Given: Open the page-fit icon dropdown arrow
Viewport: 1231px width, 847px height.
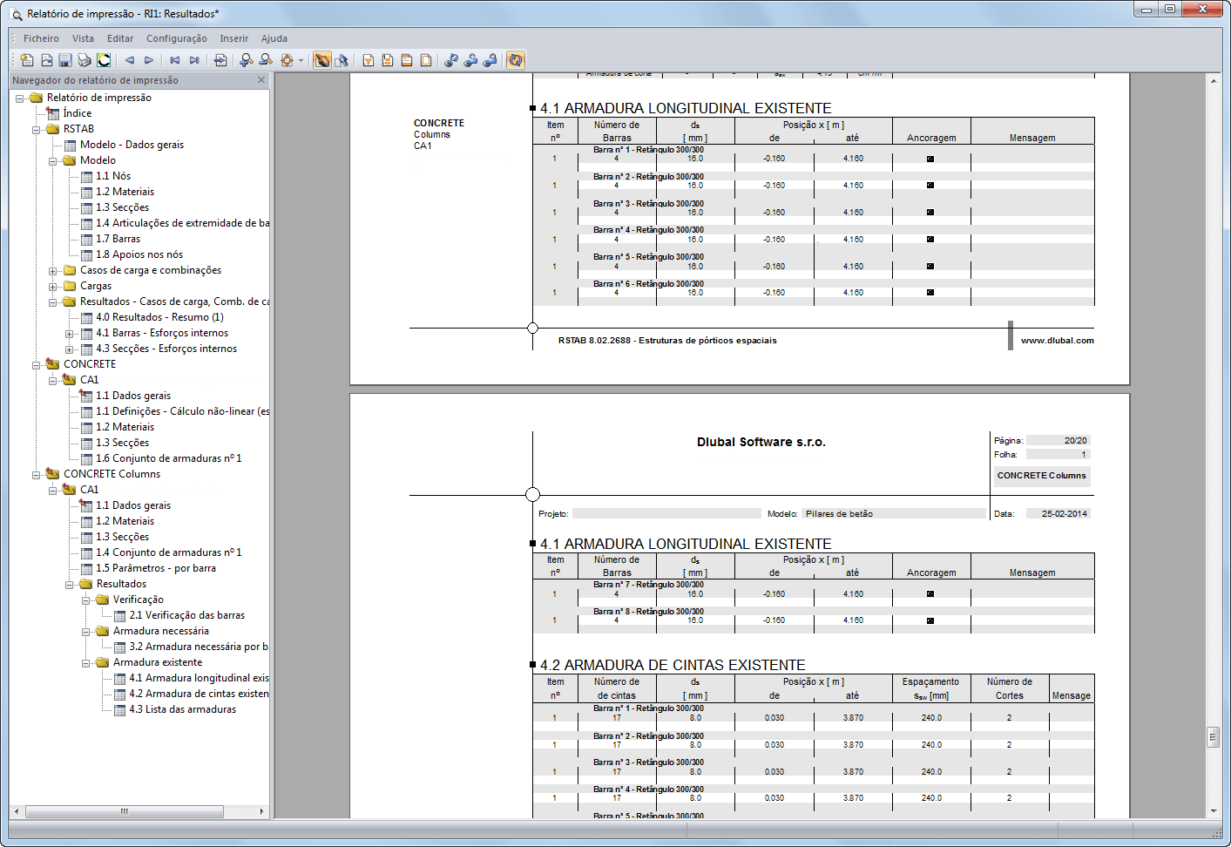Looking at the screenshot, I should point(301,60).
